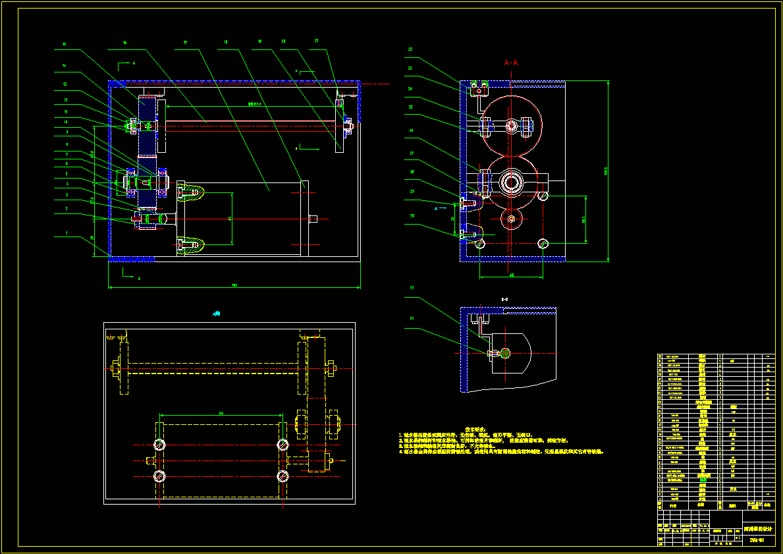Click part balloon number 22
783x554 pixels.
[410, 49]
